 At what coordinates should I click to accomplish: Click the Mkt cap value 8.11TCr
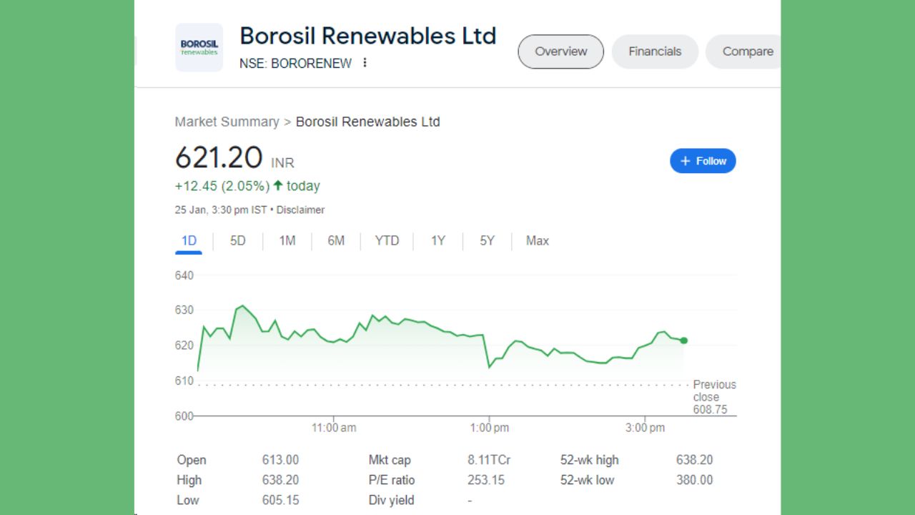click(489, 460)
